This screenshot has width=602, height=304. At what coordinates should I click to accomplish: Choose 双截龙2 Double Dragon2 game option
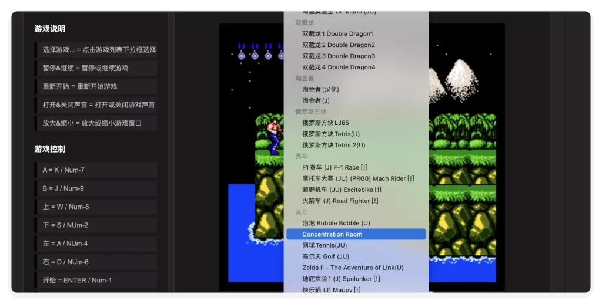coord(339,45)
